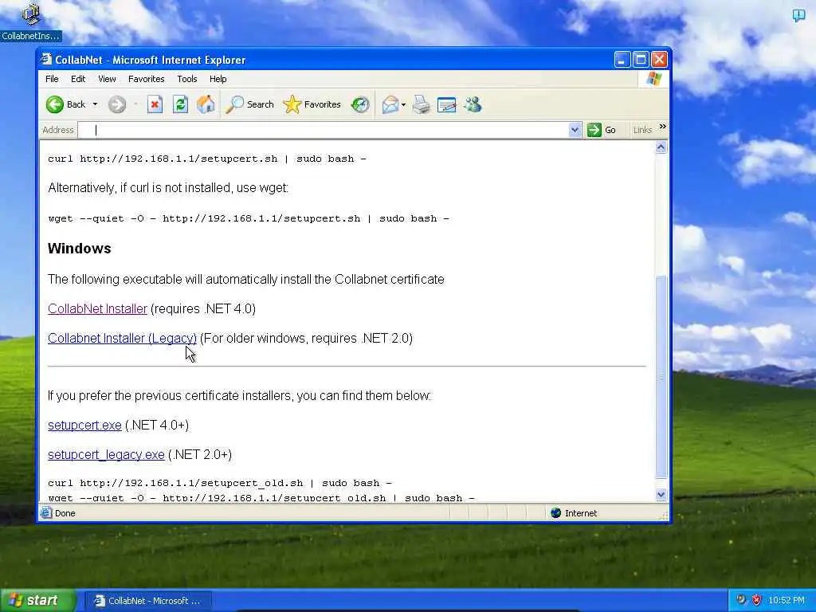816x612 pixels.
Task: Click the taskbar clock showing 10:52 PM
Action: click(x=787, y=601)
